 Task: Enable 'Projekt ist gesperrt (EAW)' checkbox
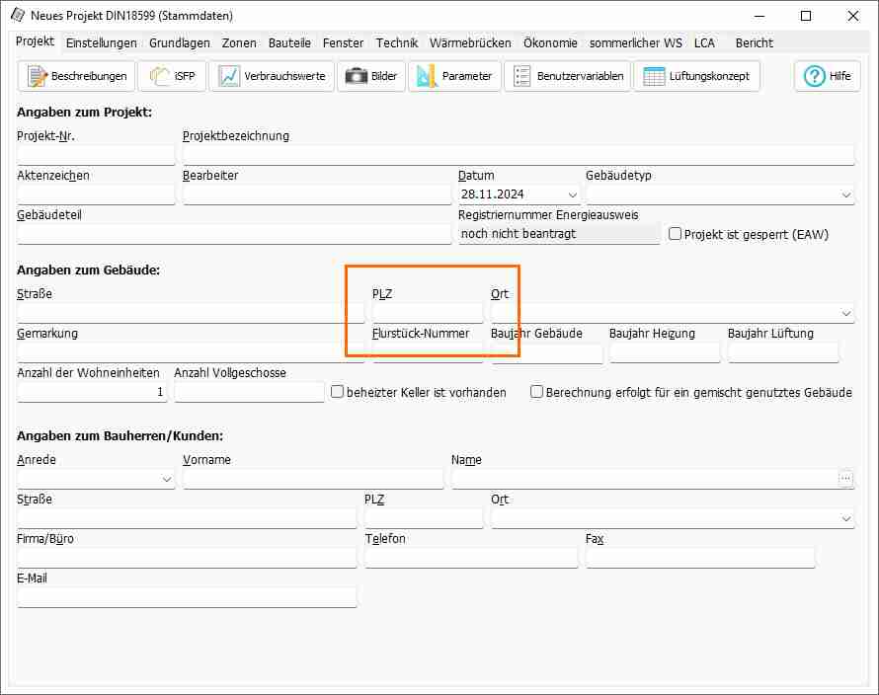pyautogui.click(x=676, y=234)
